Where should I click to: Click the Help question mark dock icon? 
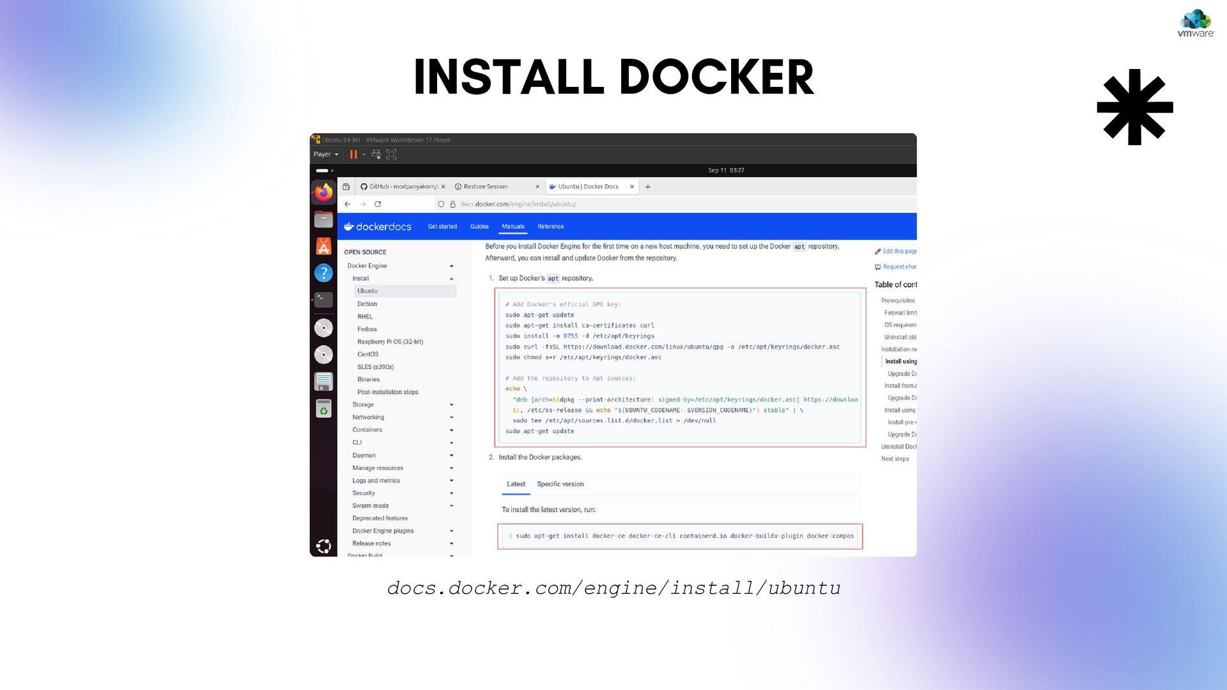[323, 273]
